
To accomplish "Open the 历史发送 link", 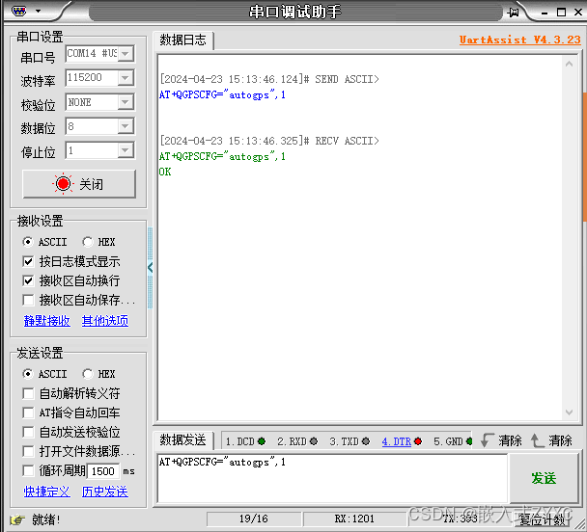I will pyautogui.click(x=105, y=492).
